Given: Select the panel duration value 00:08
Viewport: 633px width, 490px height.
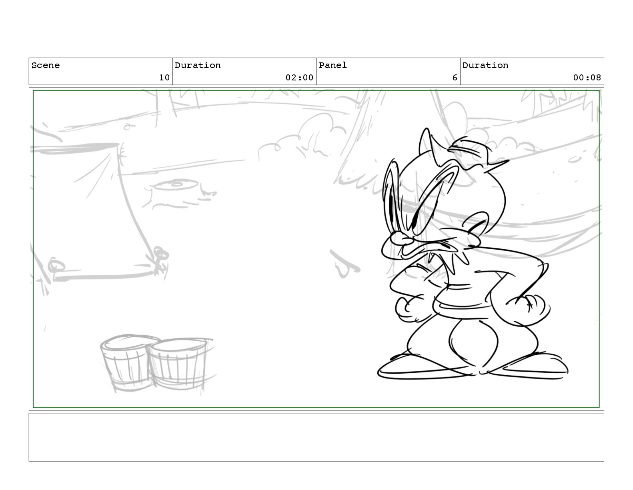Looking at the screenshot, I should coord(587,78).
